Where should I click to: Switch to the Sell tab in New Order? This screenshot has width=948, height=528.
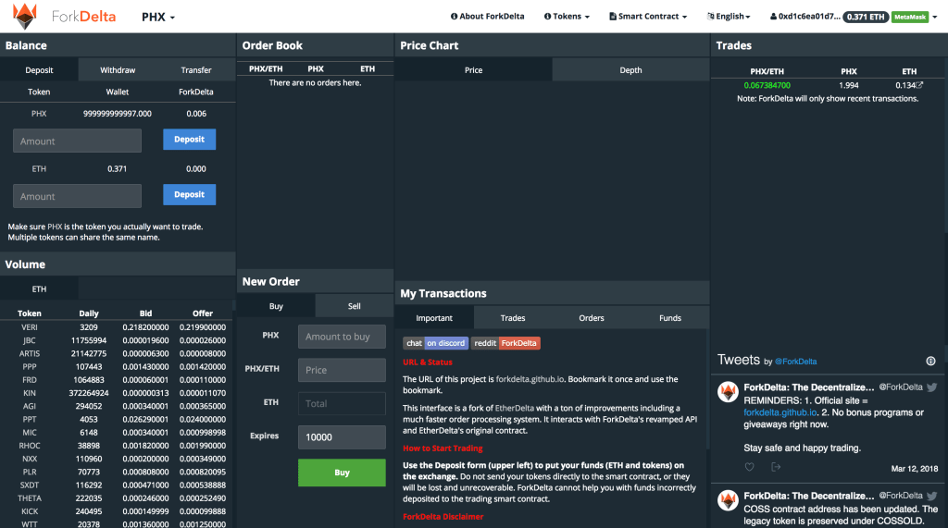[355, 306]
